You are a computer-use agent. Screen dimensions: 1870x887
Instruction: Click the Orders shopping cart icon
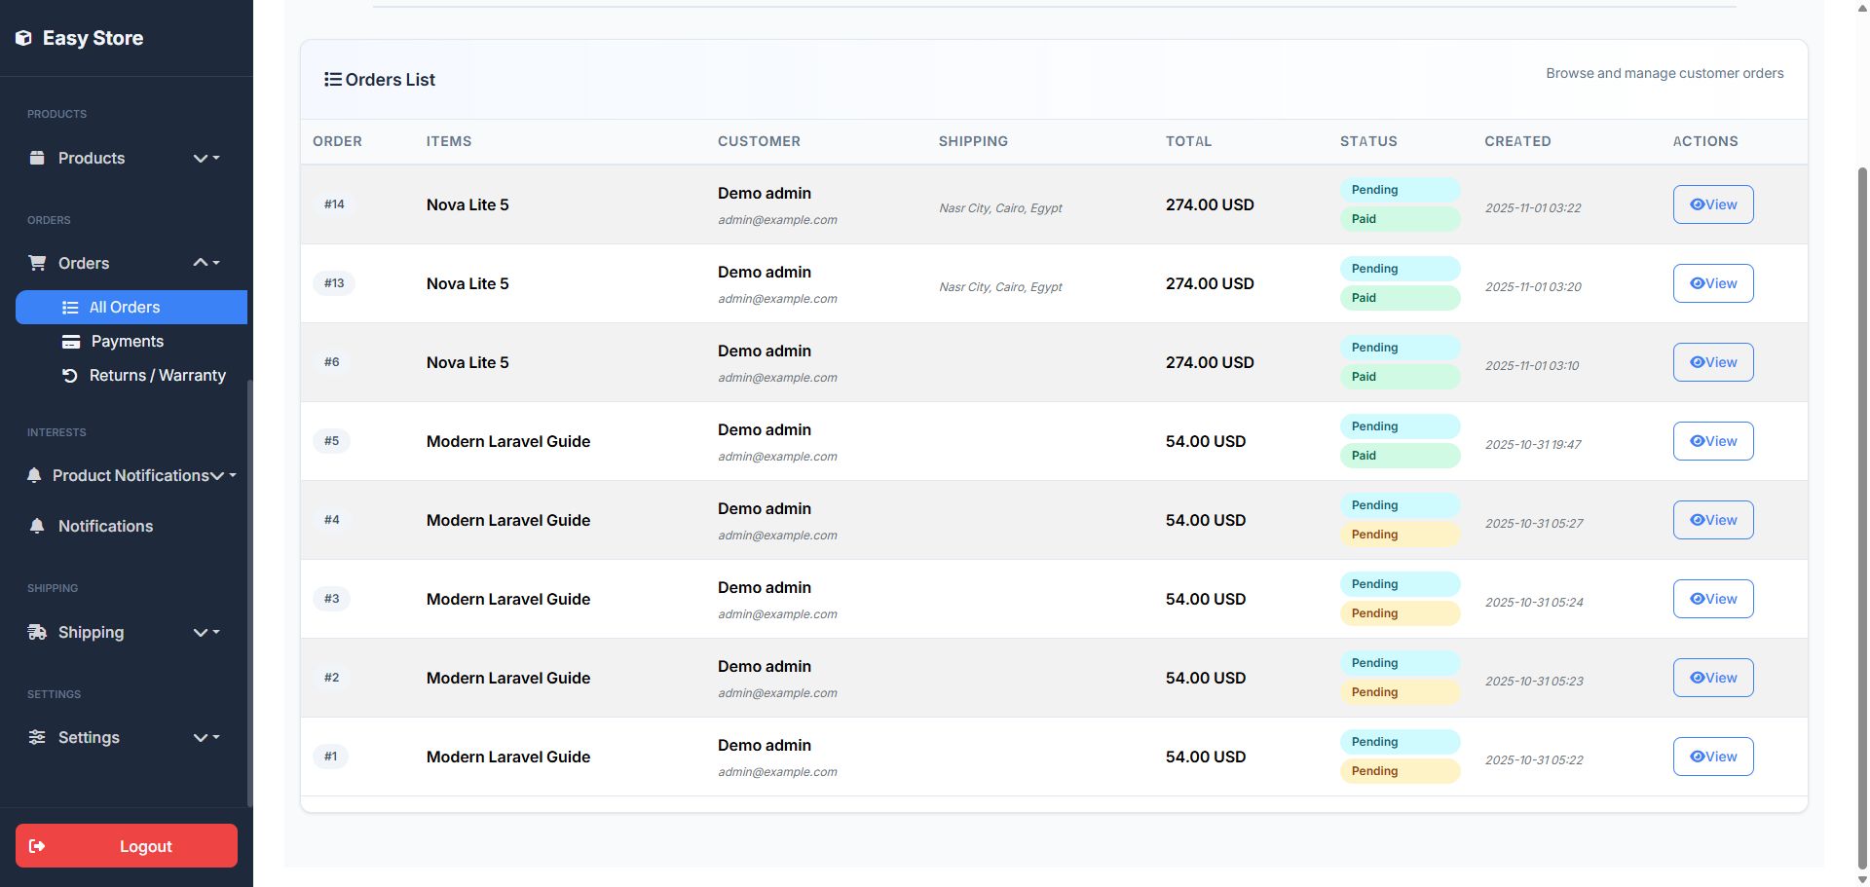(x=37, y=263)
